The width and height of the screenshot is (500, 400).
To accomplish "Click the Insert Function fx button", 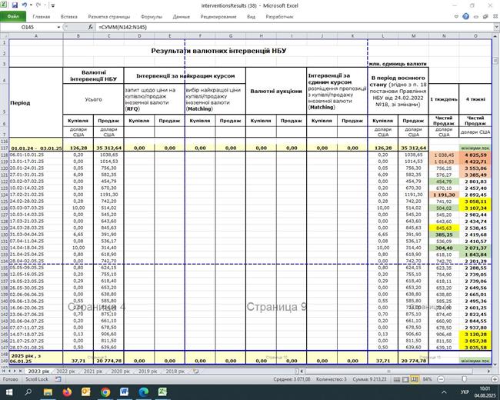I will [91, 28].
